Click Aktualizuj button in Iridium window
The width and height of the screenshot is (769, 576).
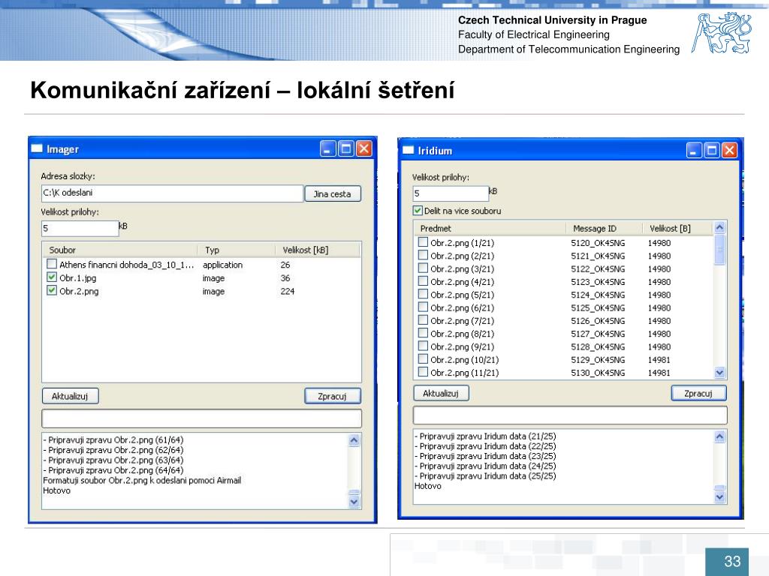coord(441,393)
